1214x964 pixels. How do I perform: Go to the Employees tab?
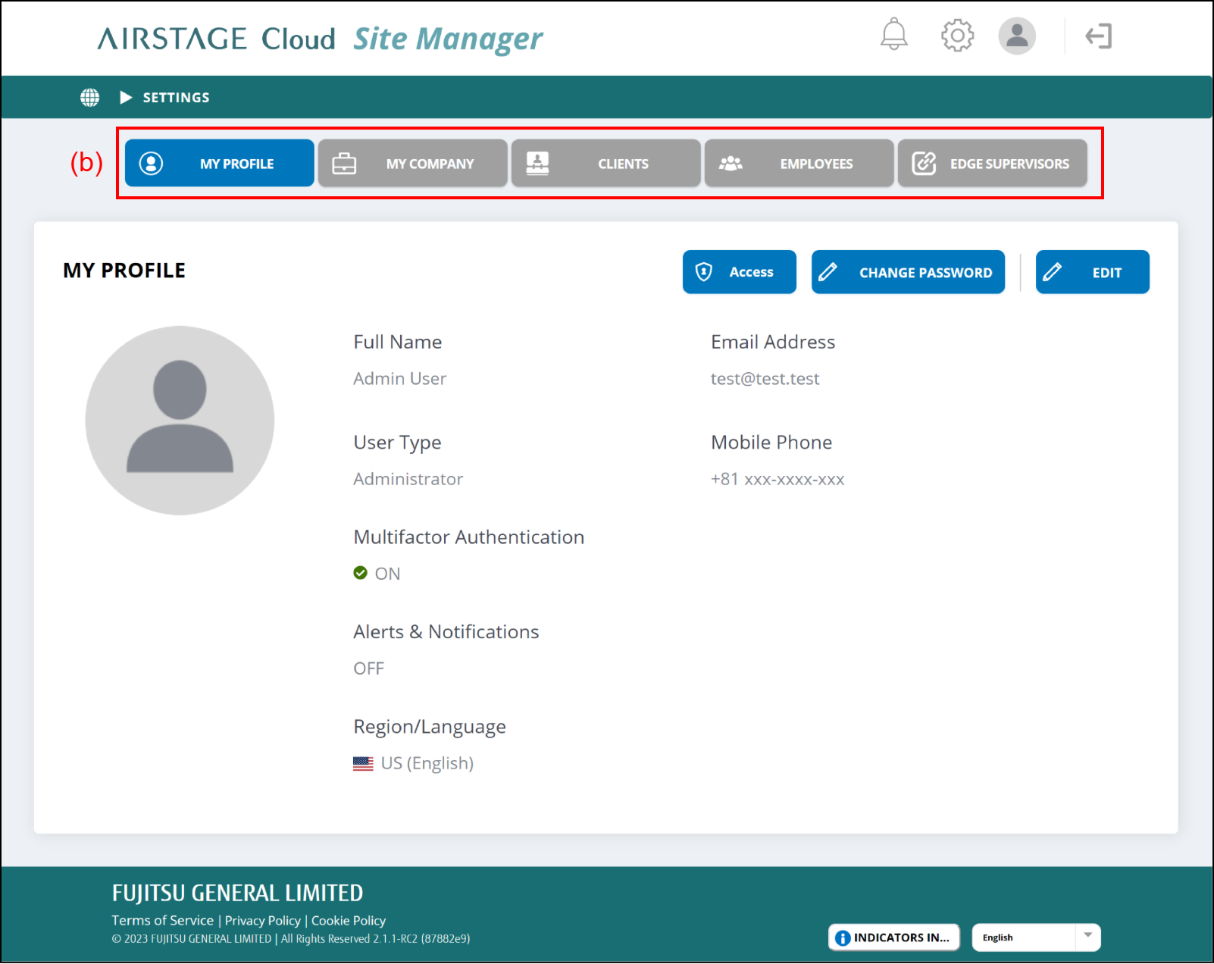pos(799,164)
